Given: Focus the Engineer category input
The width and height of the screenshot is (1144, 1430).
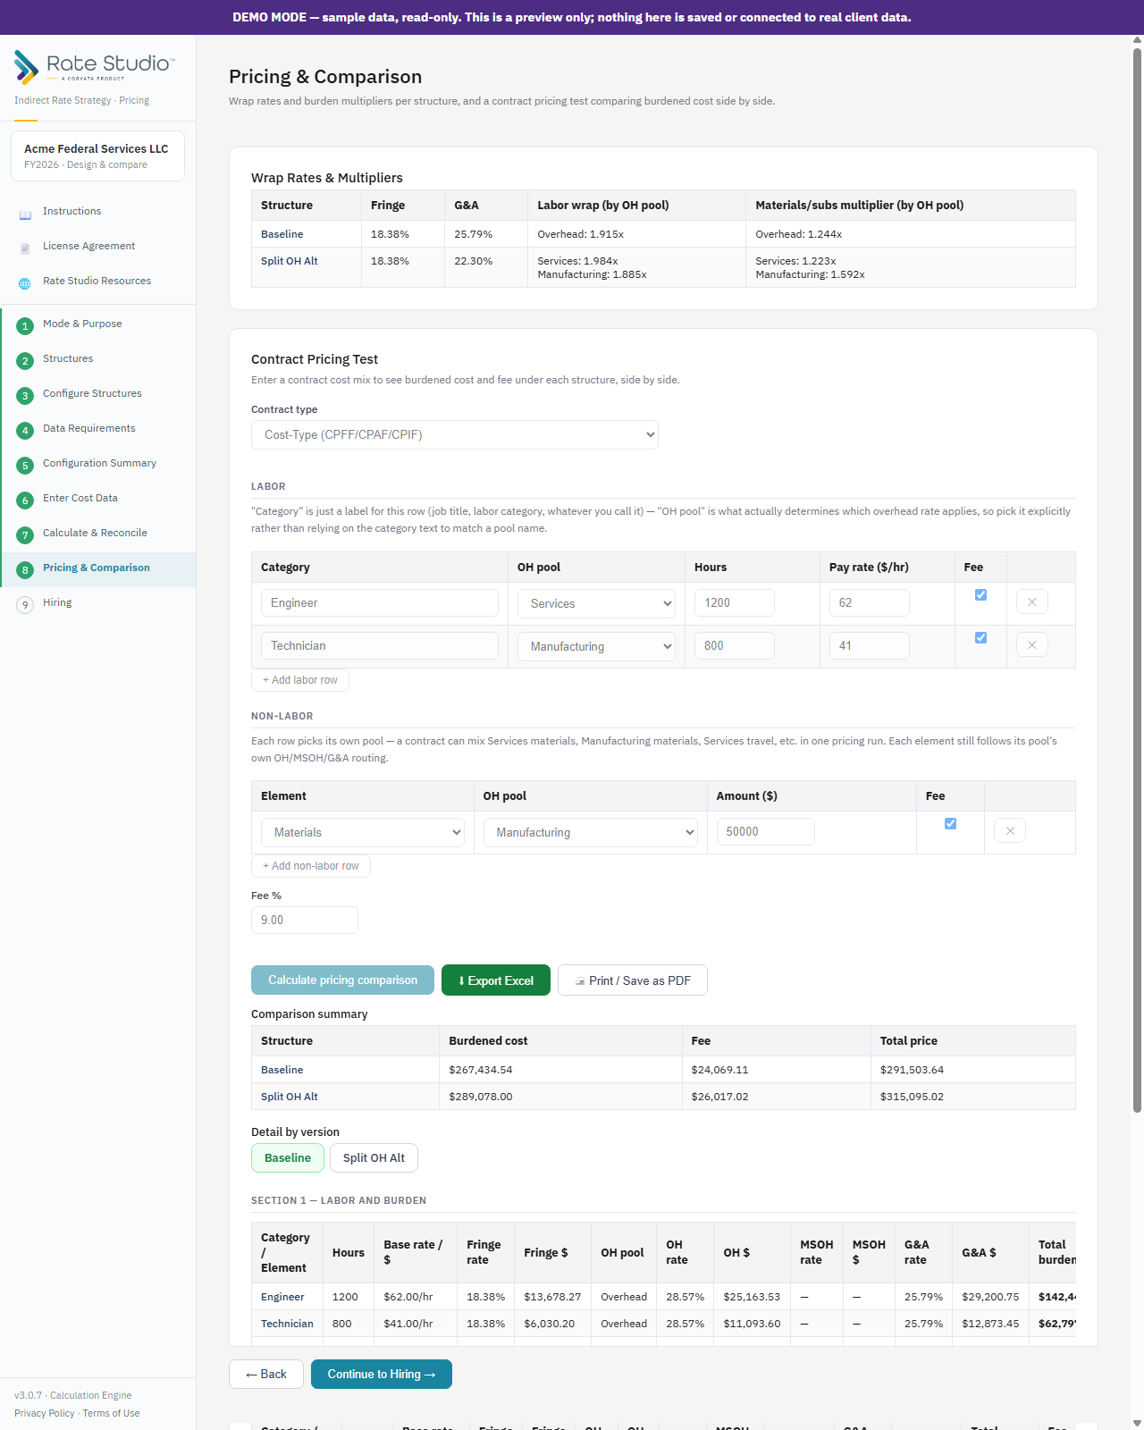Looking at the screenshot, I should click(380, 603).
